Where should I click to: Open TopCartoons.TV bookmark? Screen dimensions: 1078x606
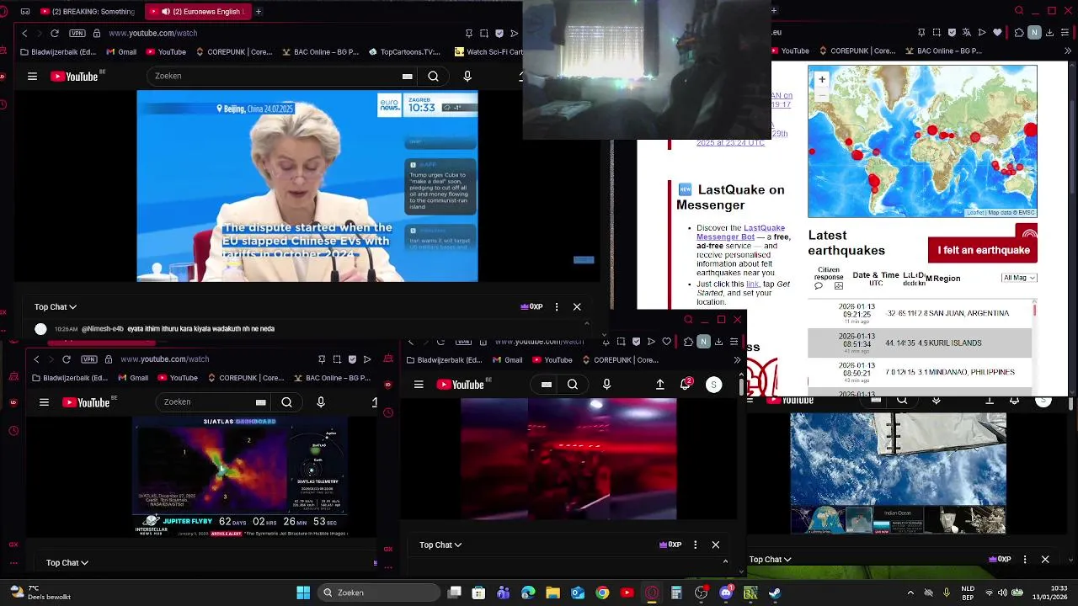[405, 52]
